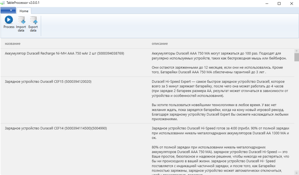299x175 pixels.
Task: Select the Аккумулятор Duracell Recharge Ni-MH AAA row
Action: point(147,63)
